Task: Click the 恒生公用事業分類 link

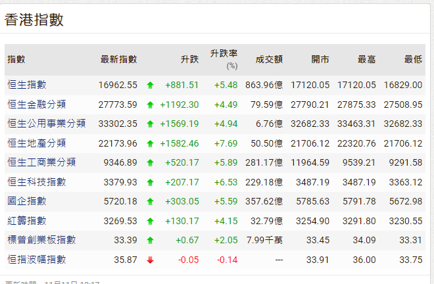Action: click(x=47, y=123)
